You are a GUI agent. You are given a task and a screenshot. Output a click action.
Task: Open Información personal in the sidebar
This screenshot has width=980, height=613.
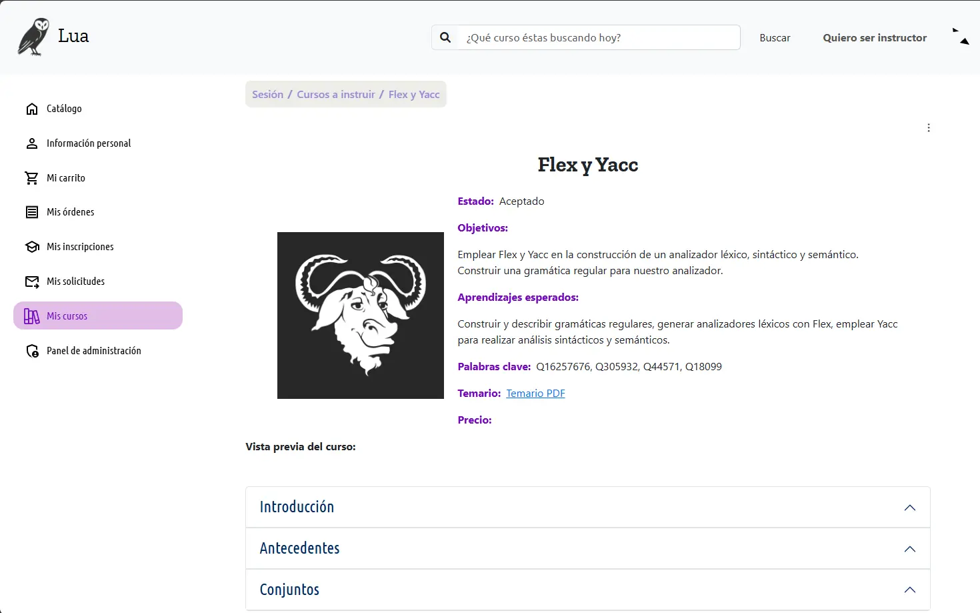coord(98,143)
